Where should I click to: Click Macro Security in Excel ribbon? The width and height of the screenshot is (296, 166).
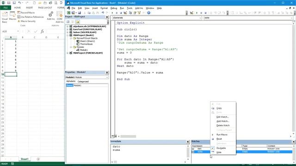pyautogui.click(x=26, y=21)
